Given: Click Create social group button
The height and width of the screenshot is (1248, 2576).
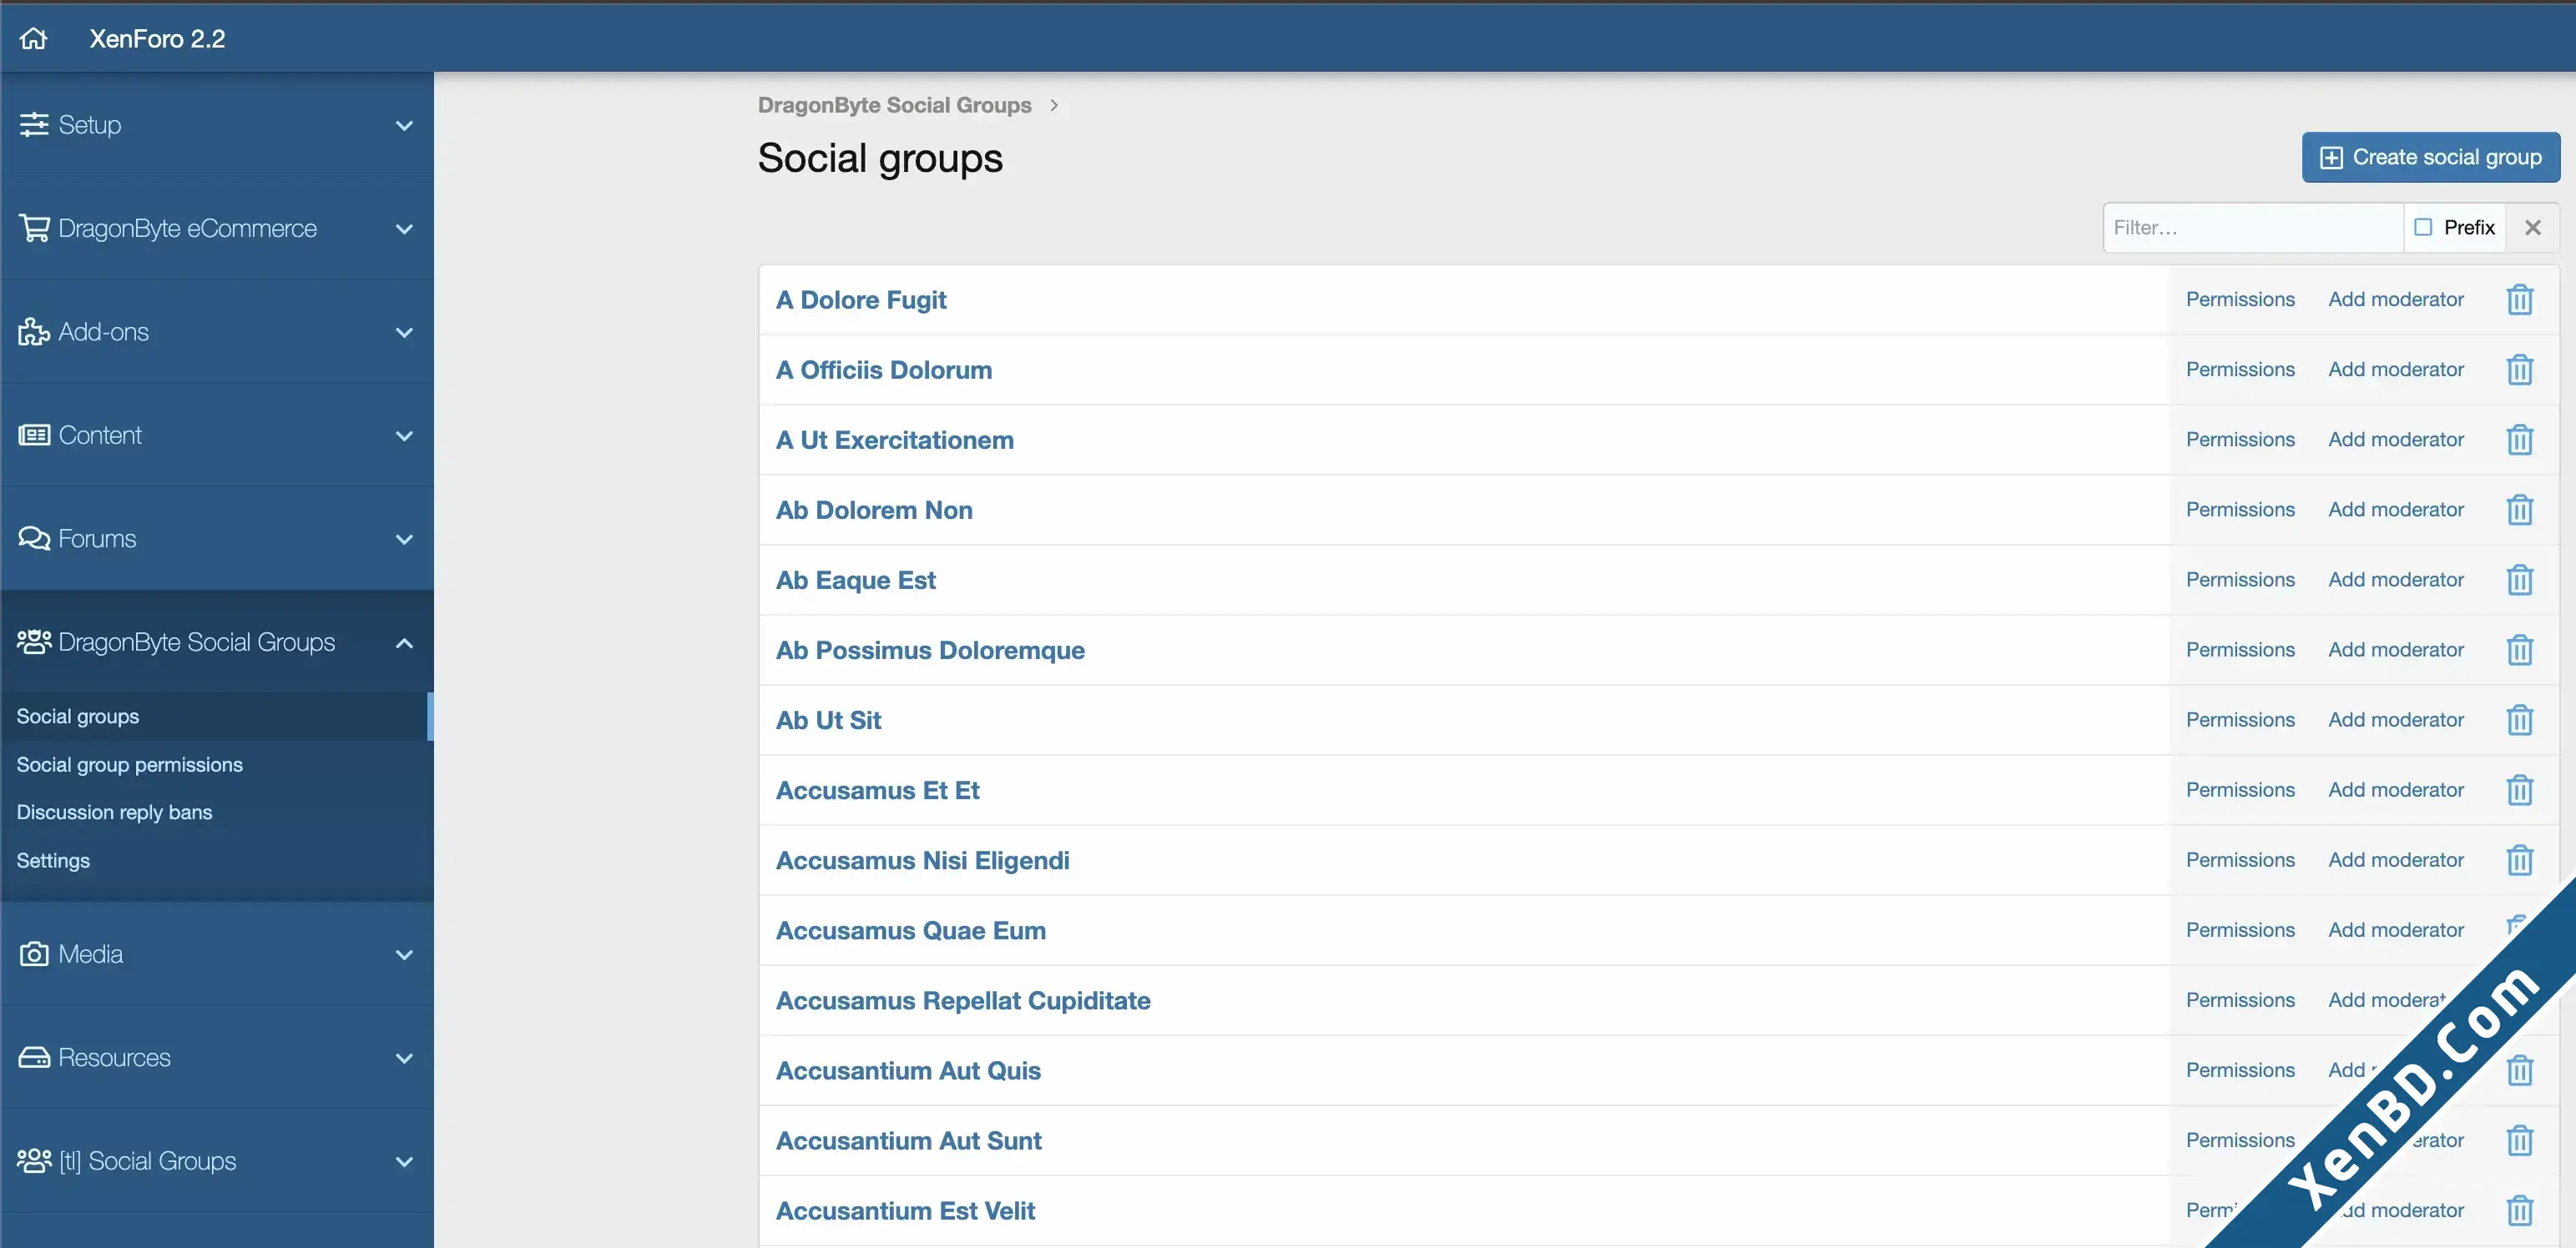Looking at the screenshot, I should coord(2430,157).
